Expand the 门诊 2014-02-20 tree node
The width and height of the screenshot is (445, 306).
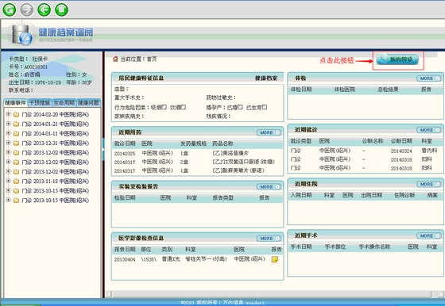[8, 114]
